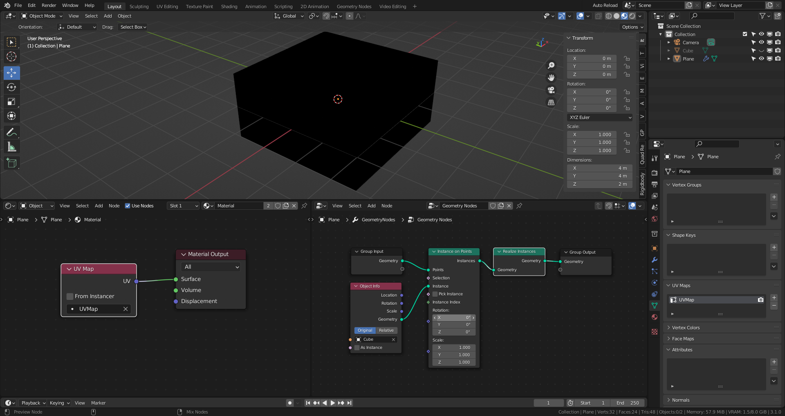Click the Relative button in Object Info node
The width and height of the screenshot is (785, 416).
click(386, 331)
